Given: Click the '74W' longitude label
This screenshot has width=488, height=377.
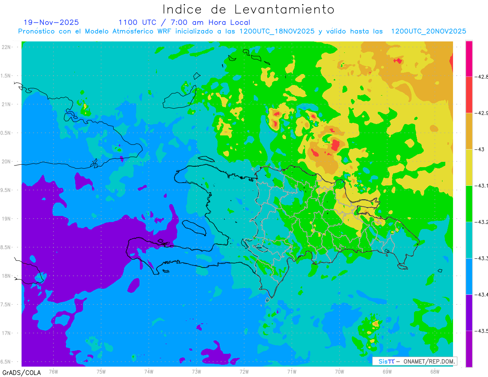Looking at the screenshot, I should click(x=148, y=371).
